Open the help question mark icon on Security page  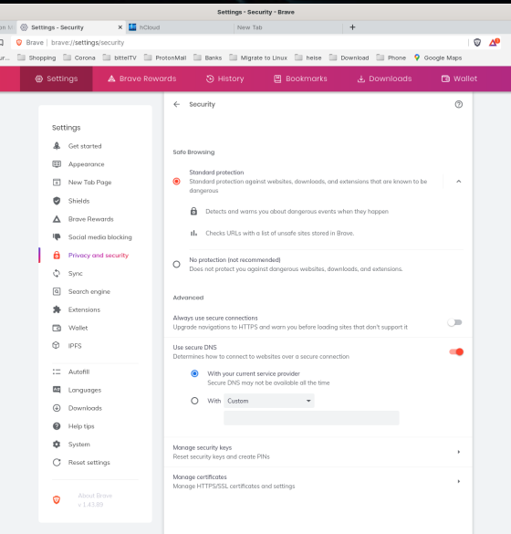pos(459,104)
